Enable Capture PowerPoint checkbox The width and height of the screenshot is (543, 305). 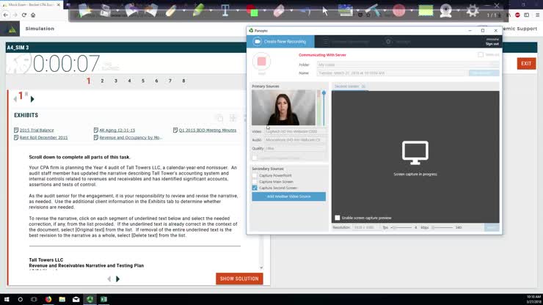pos(255,175)
